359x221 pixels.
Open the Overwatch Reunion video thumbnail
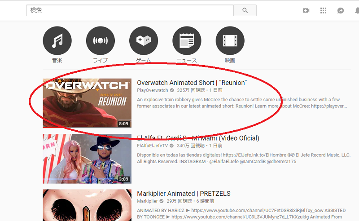[x=87, y=103]
